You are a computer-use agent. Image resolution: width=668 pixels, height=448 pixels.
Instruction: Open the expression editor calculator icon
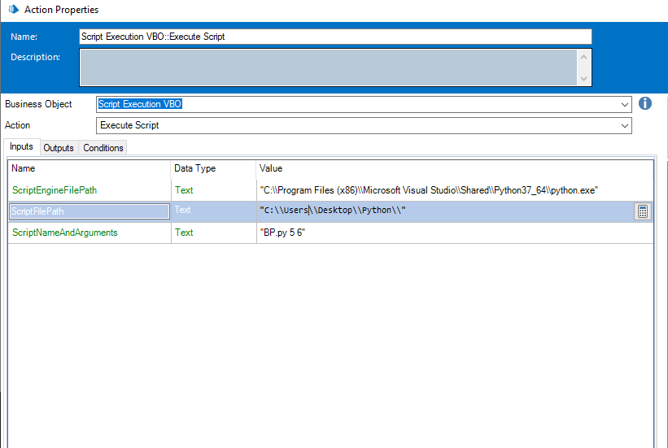click(642, 211)
